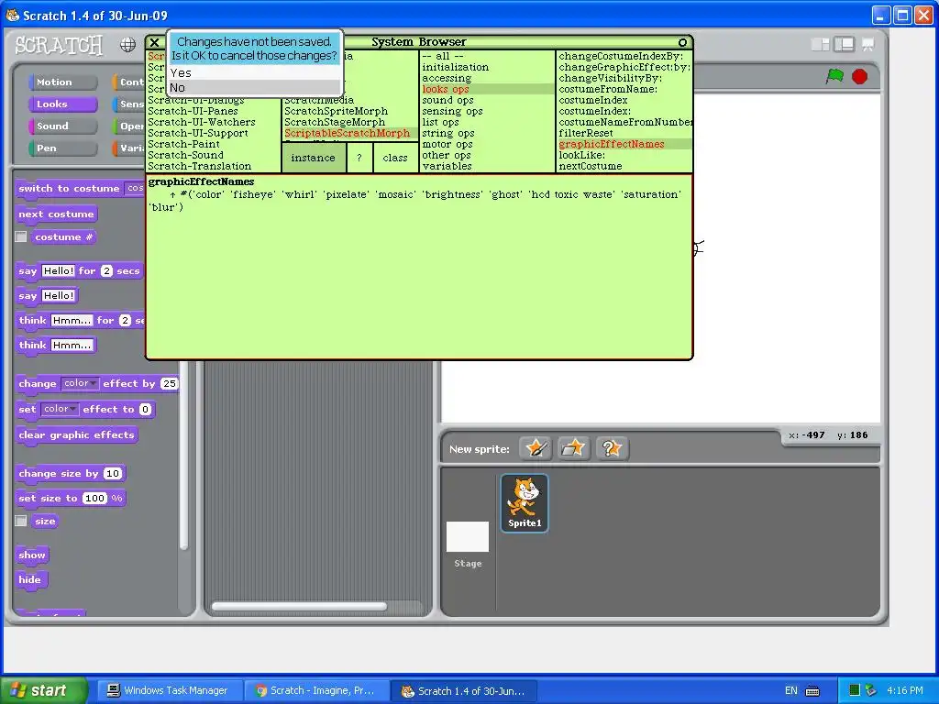Switch to Windows Task Manager in taskbar
This screenshot has height=704, width=939.
tap(170, 691)
